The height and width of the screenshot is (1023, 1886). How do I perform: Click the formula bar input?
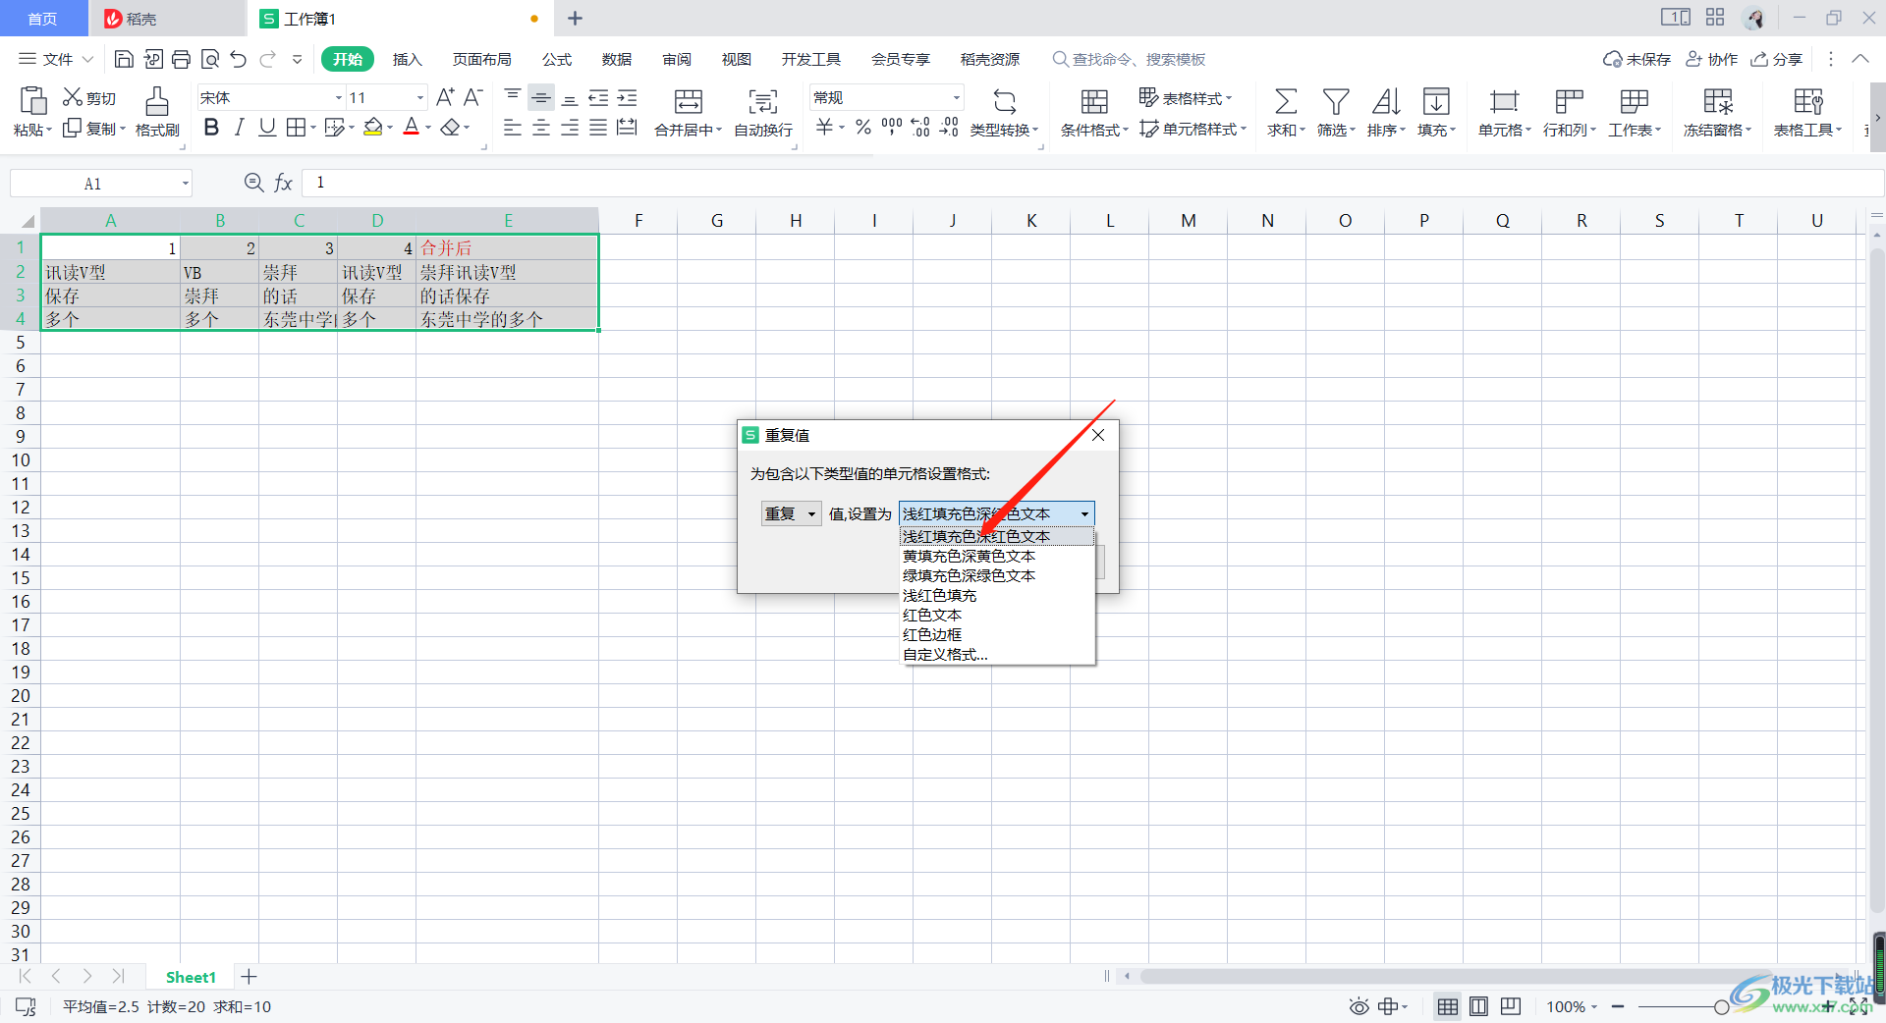[1092, 183]
